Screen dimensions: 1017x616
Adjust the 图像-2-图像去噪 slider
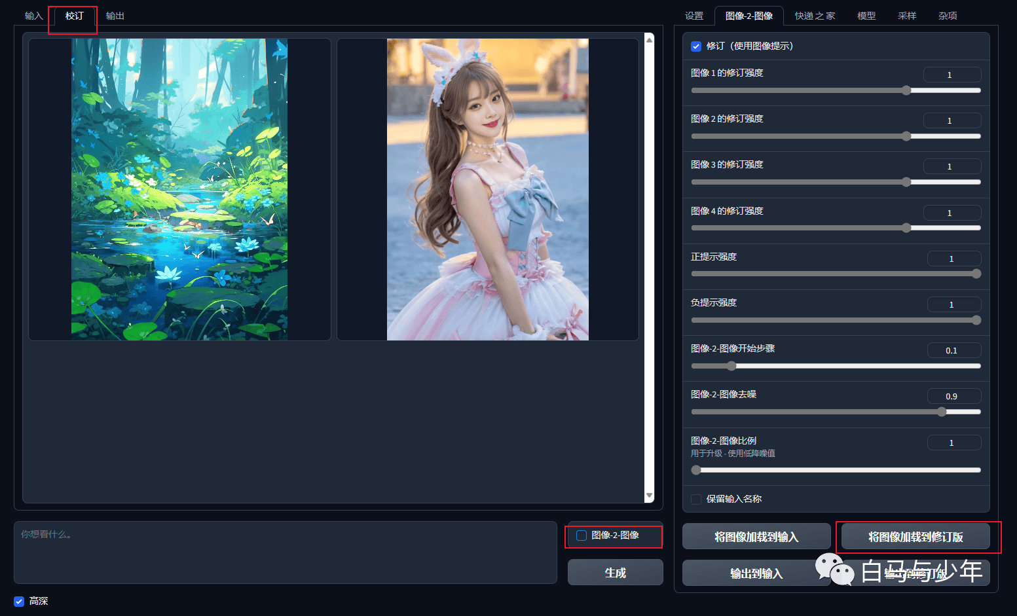tap(836, 412)
